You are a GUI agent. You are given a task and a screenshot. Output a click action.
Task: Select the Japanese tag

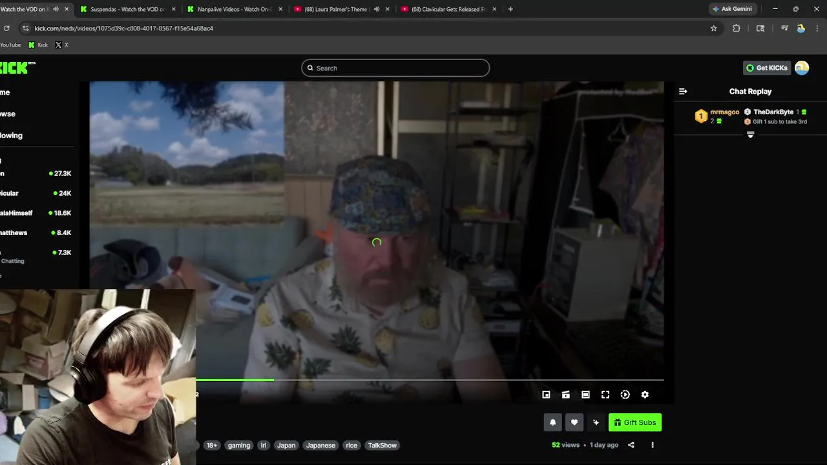pyautogui.click(x=320, y=445)
